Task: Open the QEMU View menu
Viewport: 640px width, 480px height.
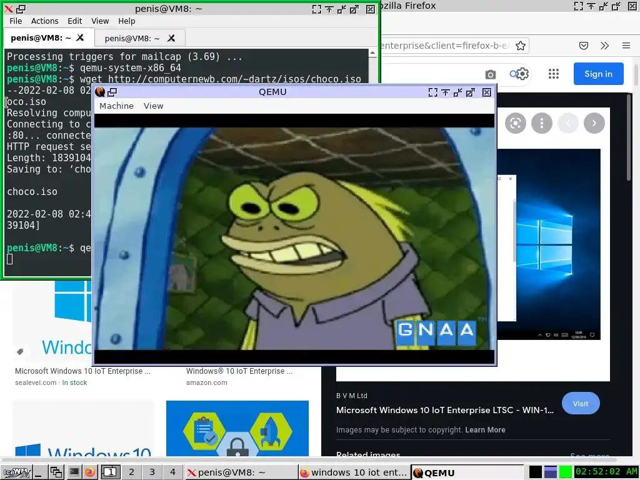Action: click(153, 106)
